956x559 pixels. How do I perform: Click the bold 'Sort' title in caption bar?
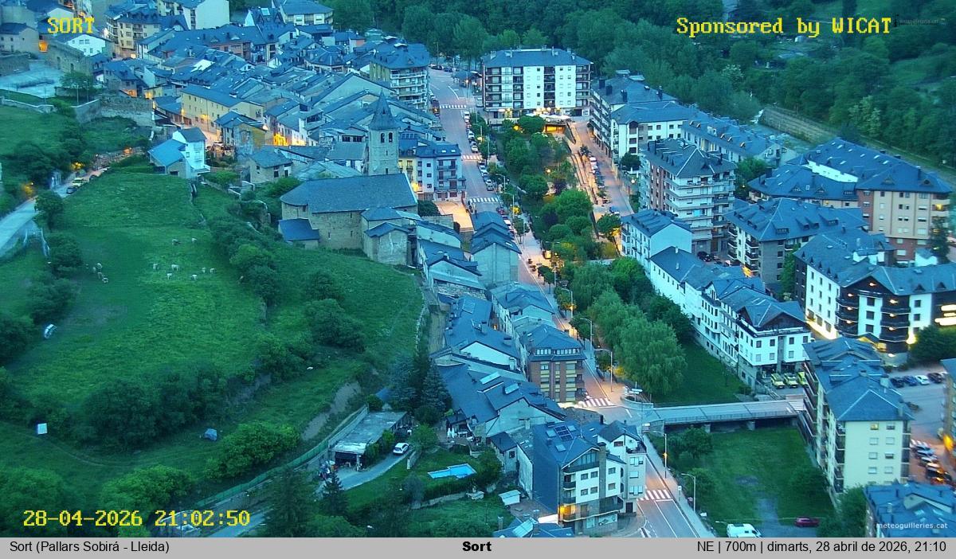coord(476,547)
